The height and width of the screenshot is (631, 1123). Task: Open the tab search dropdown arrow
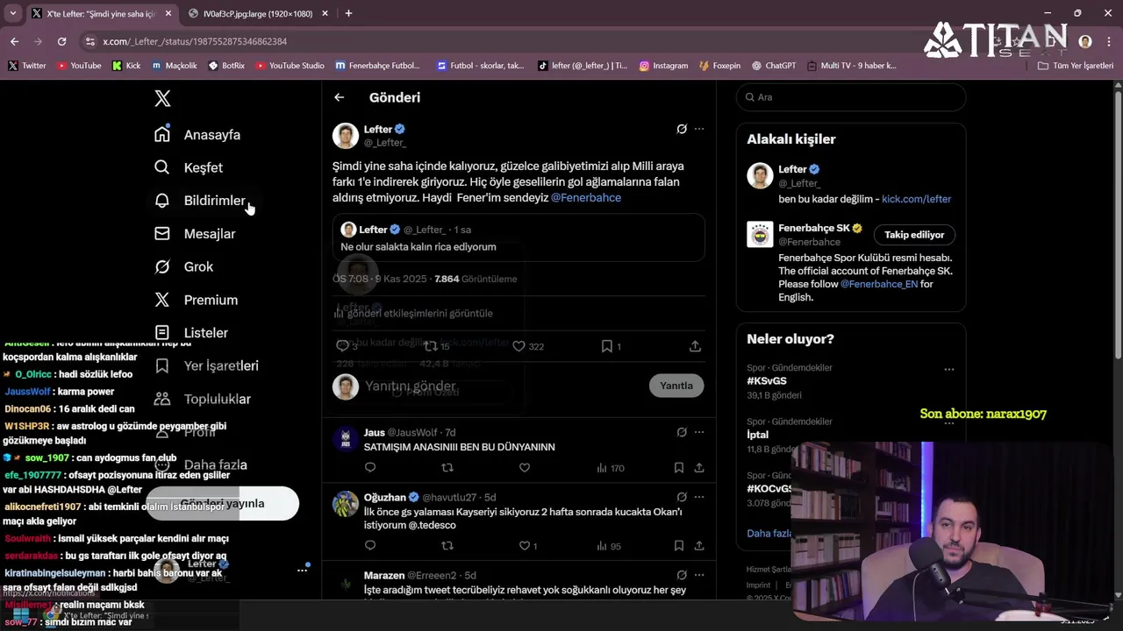12,13
